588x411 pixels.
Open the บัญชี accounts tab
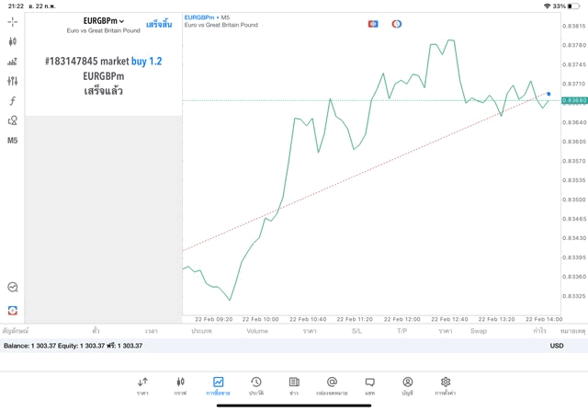[x=408, y=386]
